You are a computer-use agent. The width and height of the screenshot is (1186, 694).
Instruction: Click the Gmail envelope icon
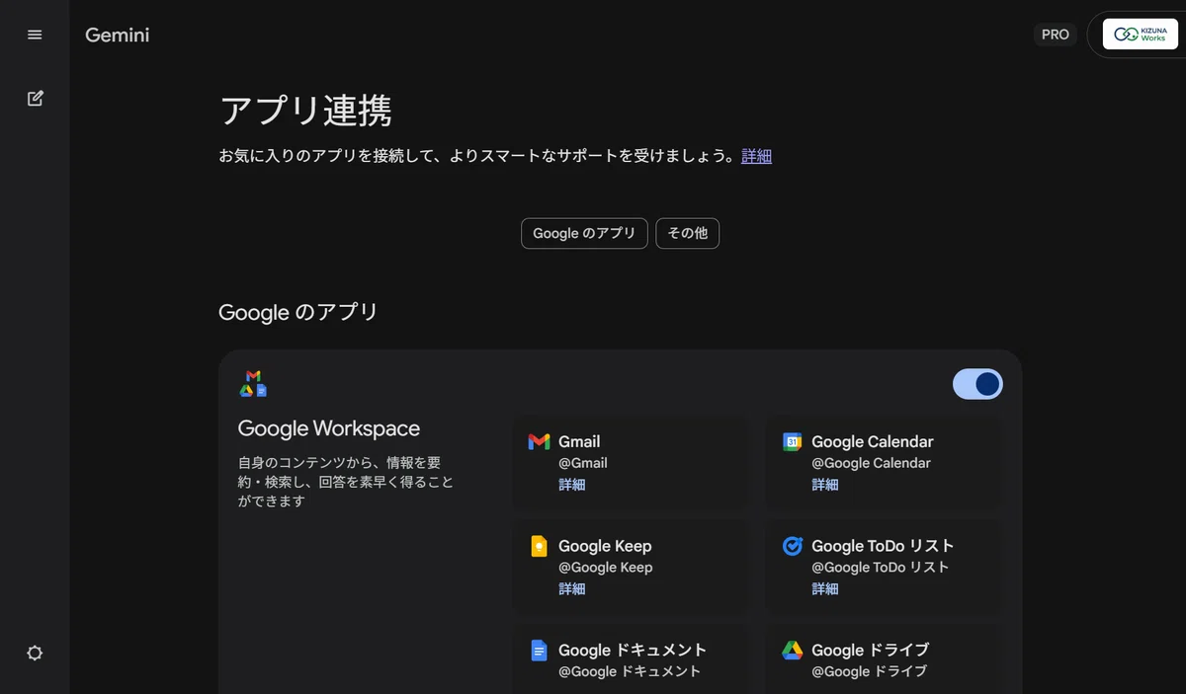(x=539, y=441)
